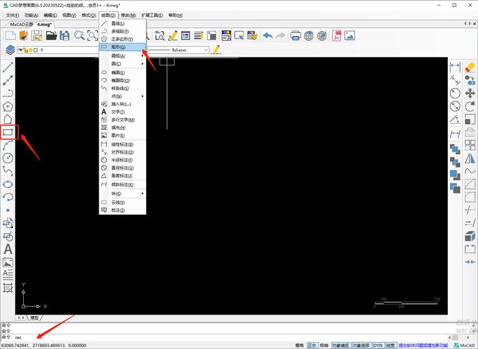Viewport: 478px width, 349px height.
Task: Click the Export PDF icon
Action: [337, 35]
